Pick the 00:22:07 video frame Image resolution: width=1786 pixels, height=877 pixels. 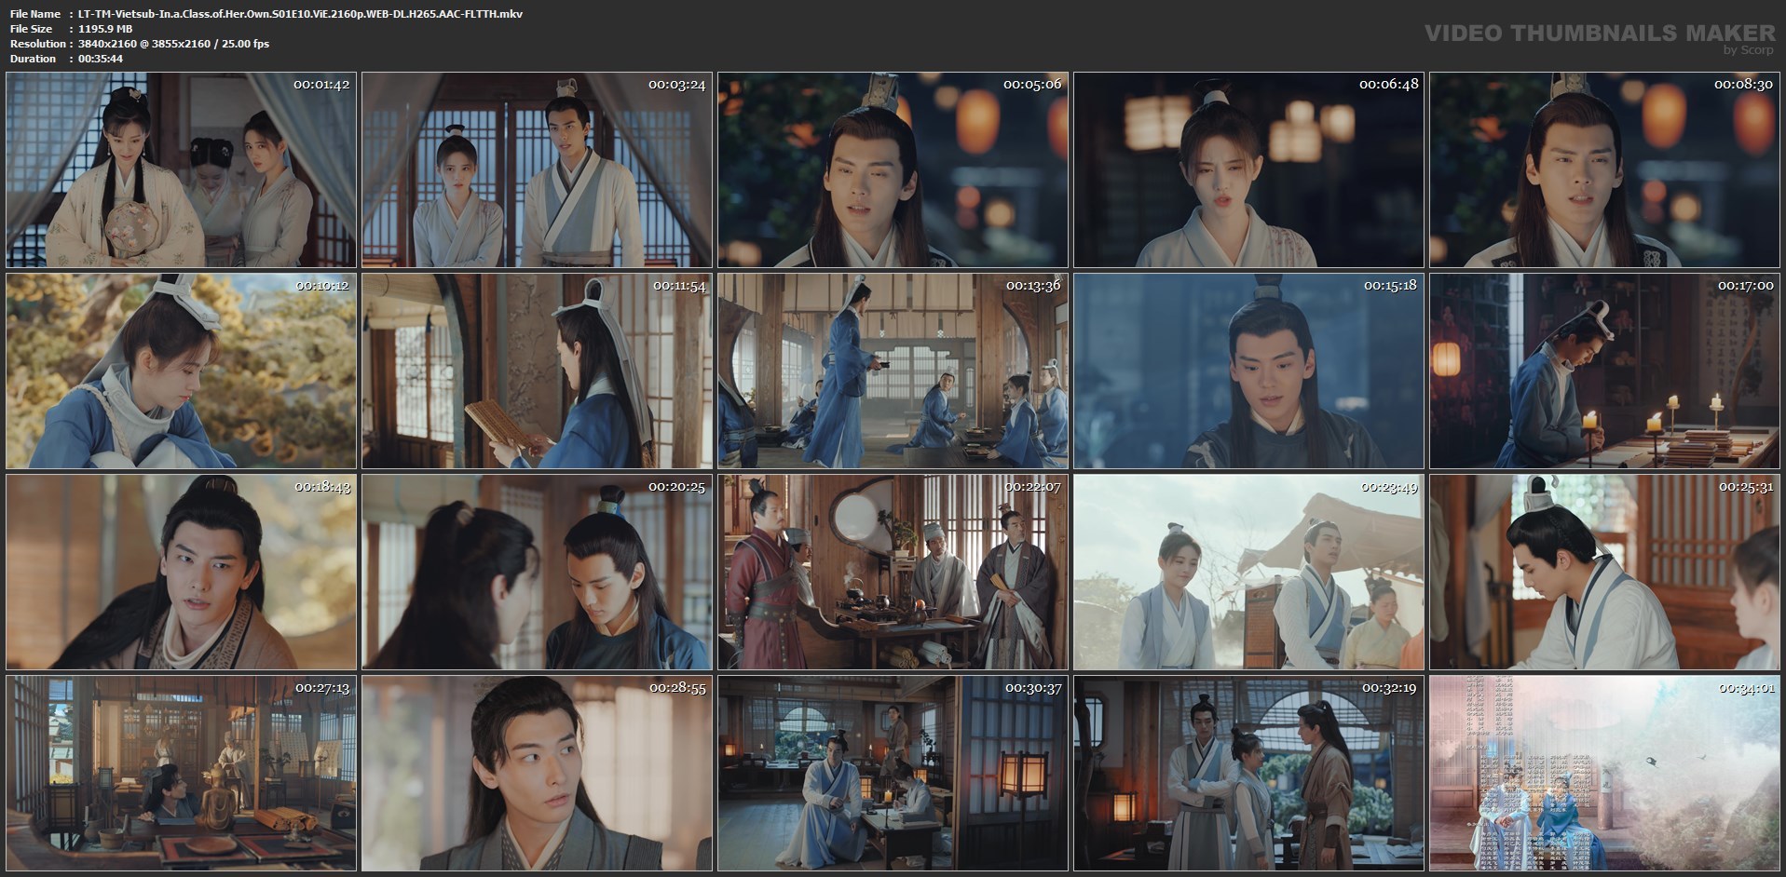tap(893, 573)
